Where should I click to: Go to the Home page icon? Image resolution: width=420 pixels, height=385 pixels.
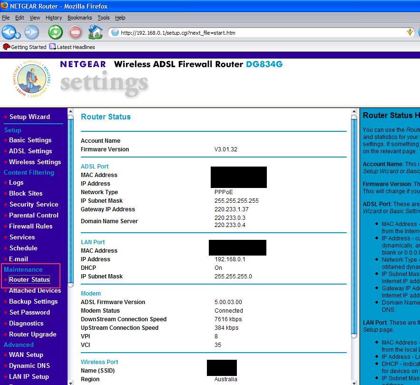(x=95, y=32)
